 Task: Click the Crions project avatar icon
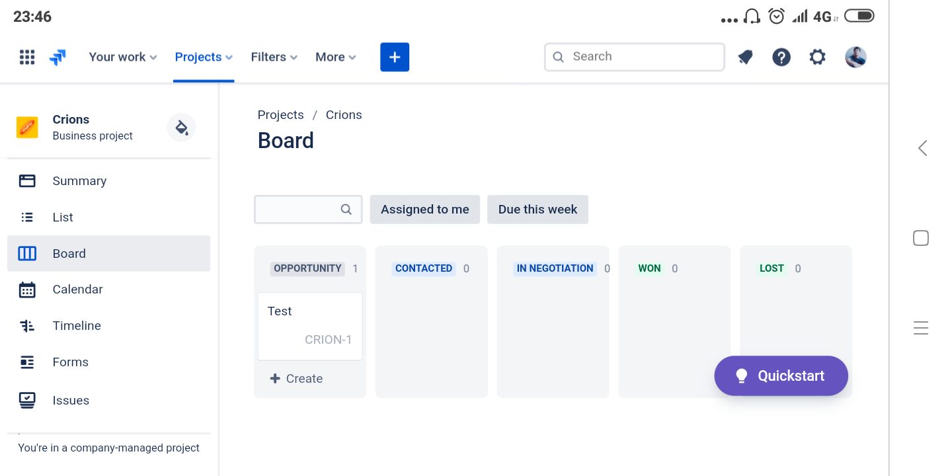[27, 127]
